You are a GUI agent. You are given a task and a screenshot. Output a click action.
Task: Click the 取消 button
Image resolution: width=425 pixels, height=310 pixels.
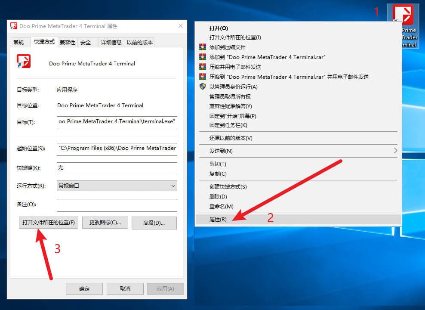click(x=125, y=289)
